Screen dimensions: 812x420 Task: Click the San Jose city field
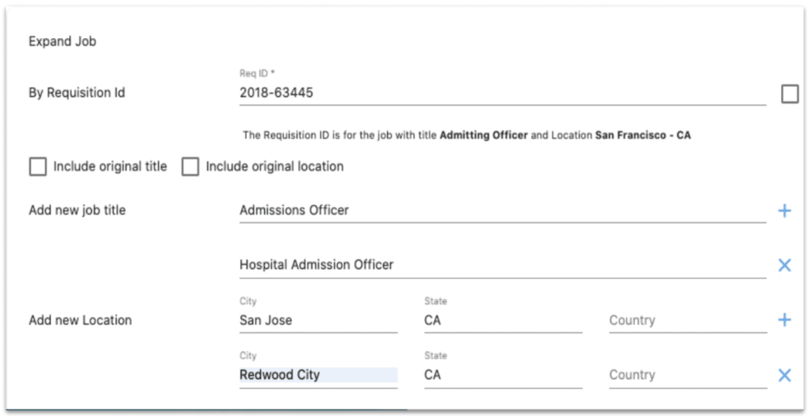pos(318,320)
